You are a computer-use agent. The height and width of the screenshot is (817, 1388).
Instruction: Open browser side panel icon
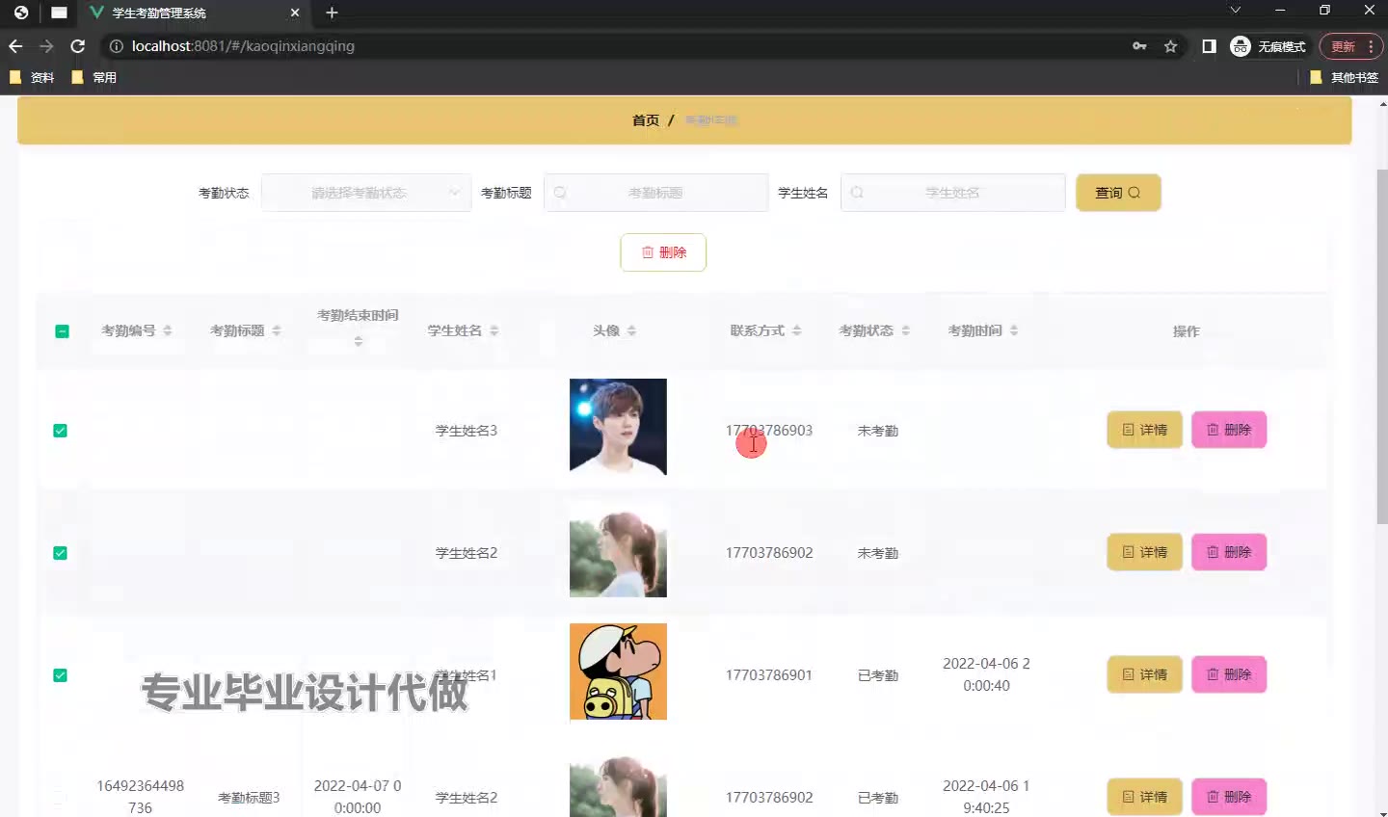coord(1209,46)
